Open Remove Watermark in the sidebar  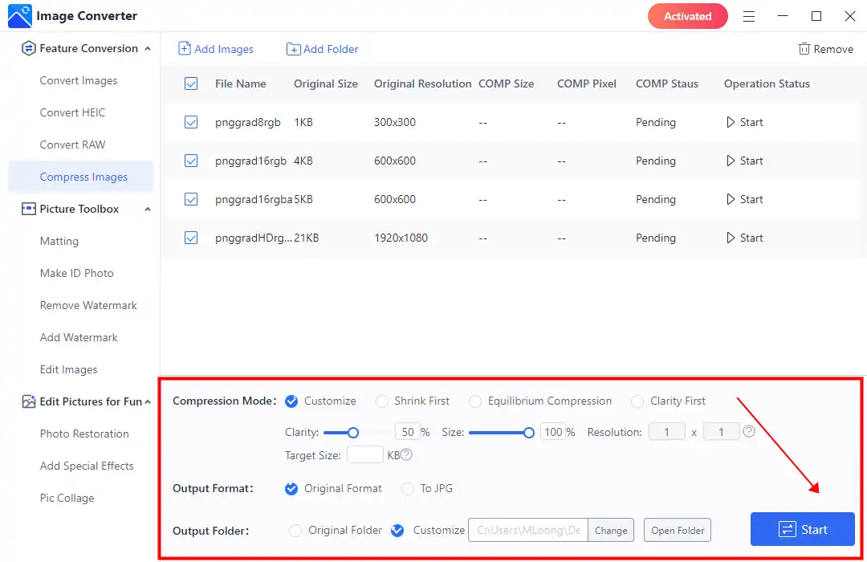coord(88,305)
